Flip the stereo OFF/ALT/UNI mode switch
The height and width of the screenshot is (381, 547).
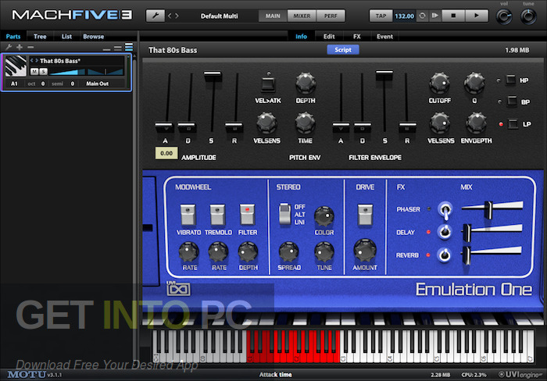284,214
